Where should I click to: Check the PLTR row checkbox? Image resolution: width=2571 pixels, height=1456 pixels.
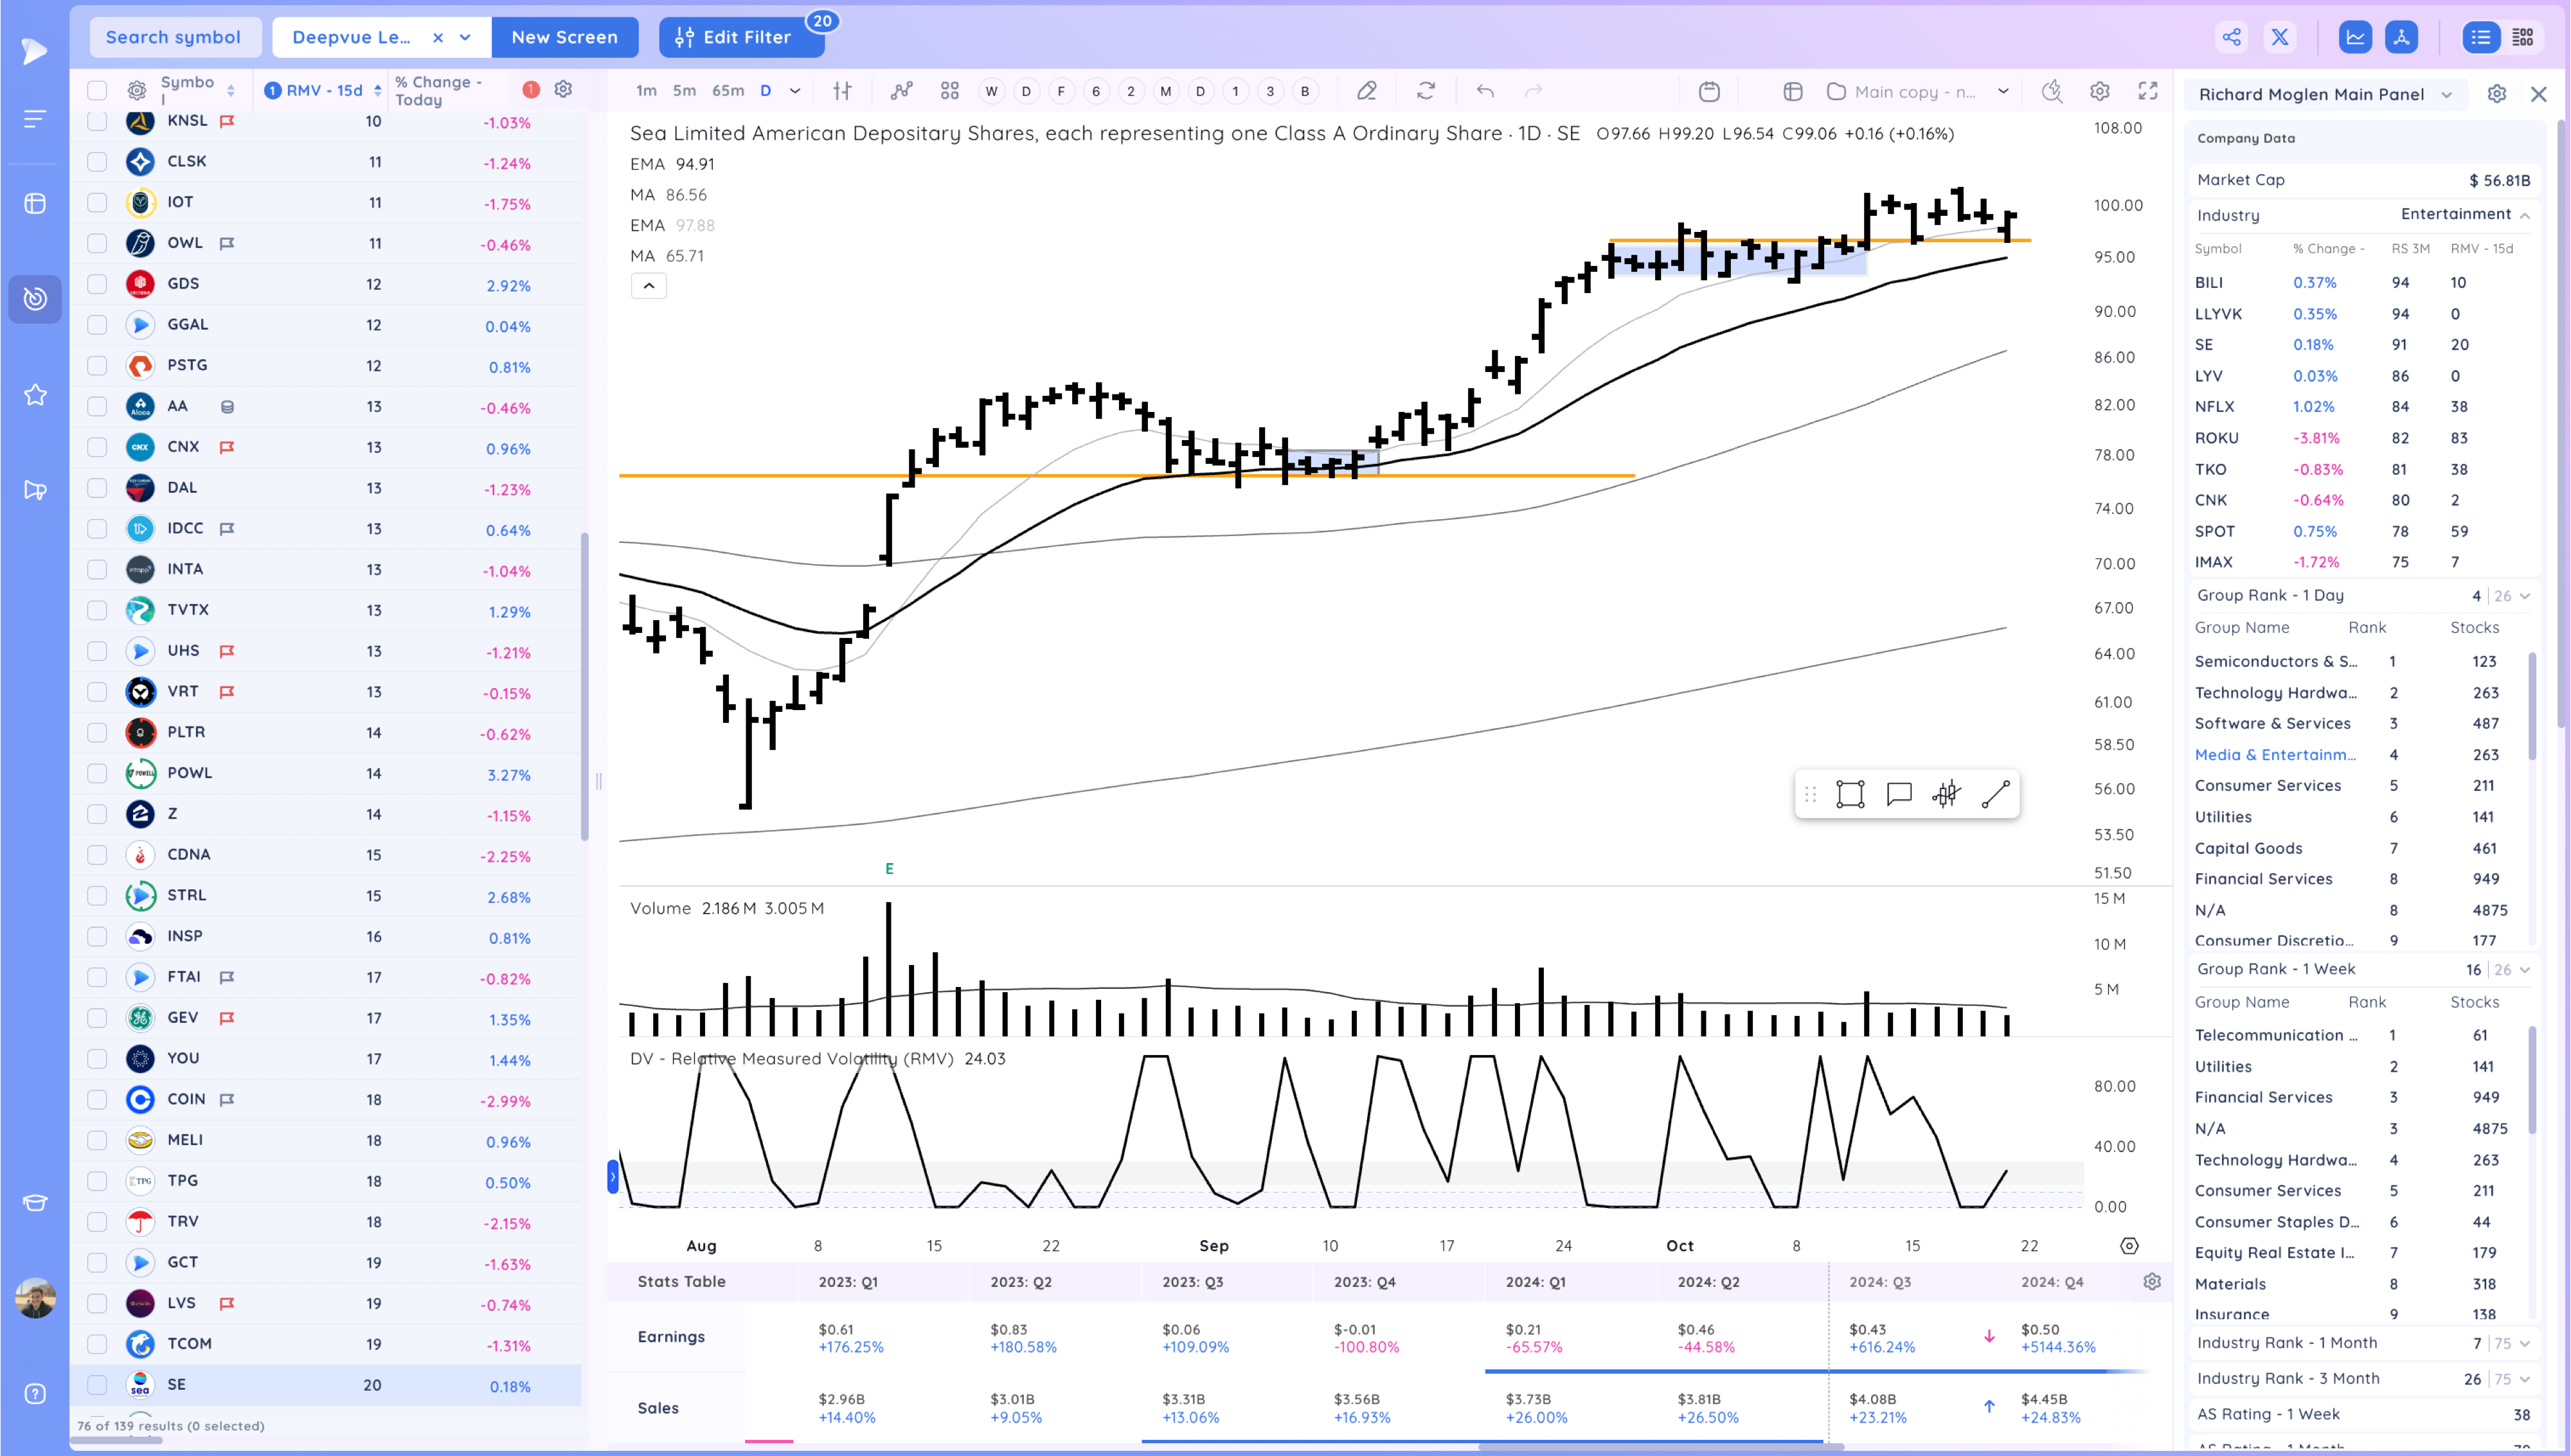click(x=97, y=732)
